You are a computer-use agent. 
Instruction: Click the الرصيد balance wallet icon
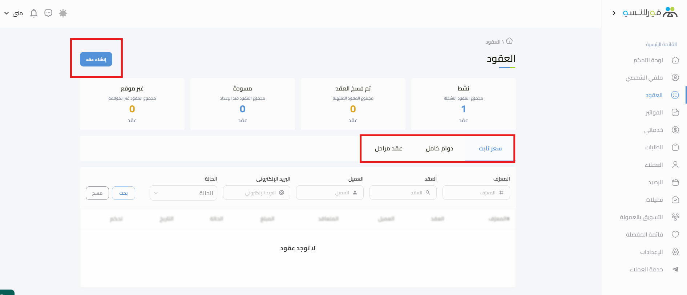[x=675, y=182]
